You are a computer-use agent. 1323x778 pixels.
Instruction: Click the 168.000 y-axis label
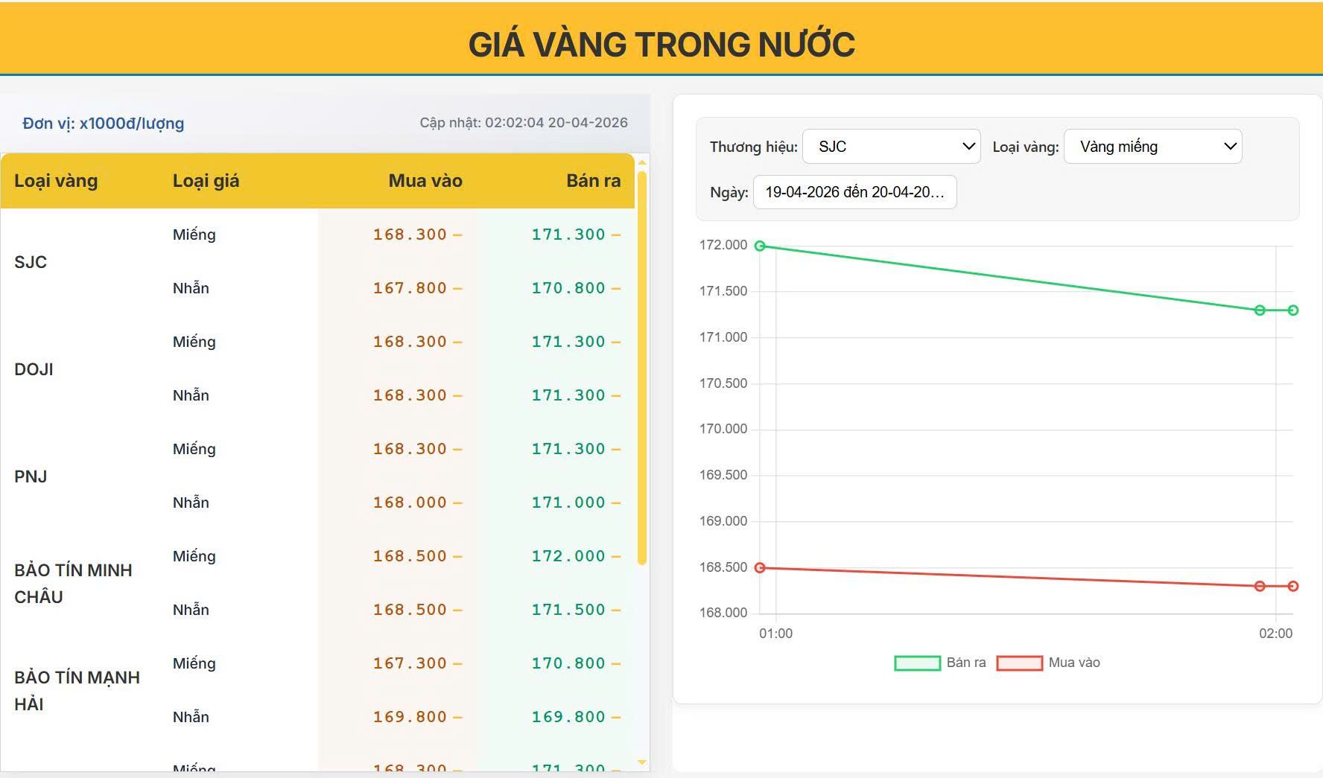pos(723,613)
